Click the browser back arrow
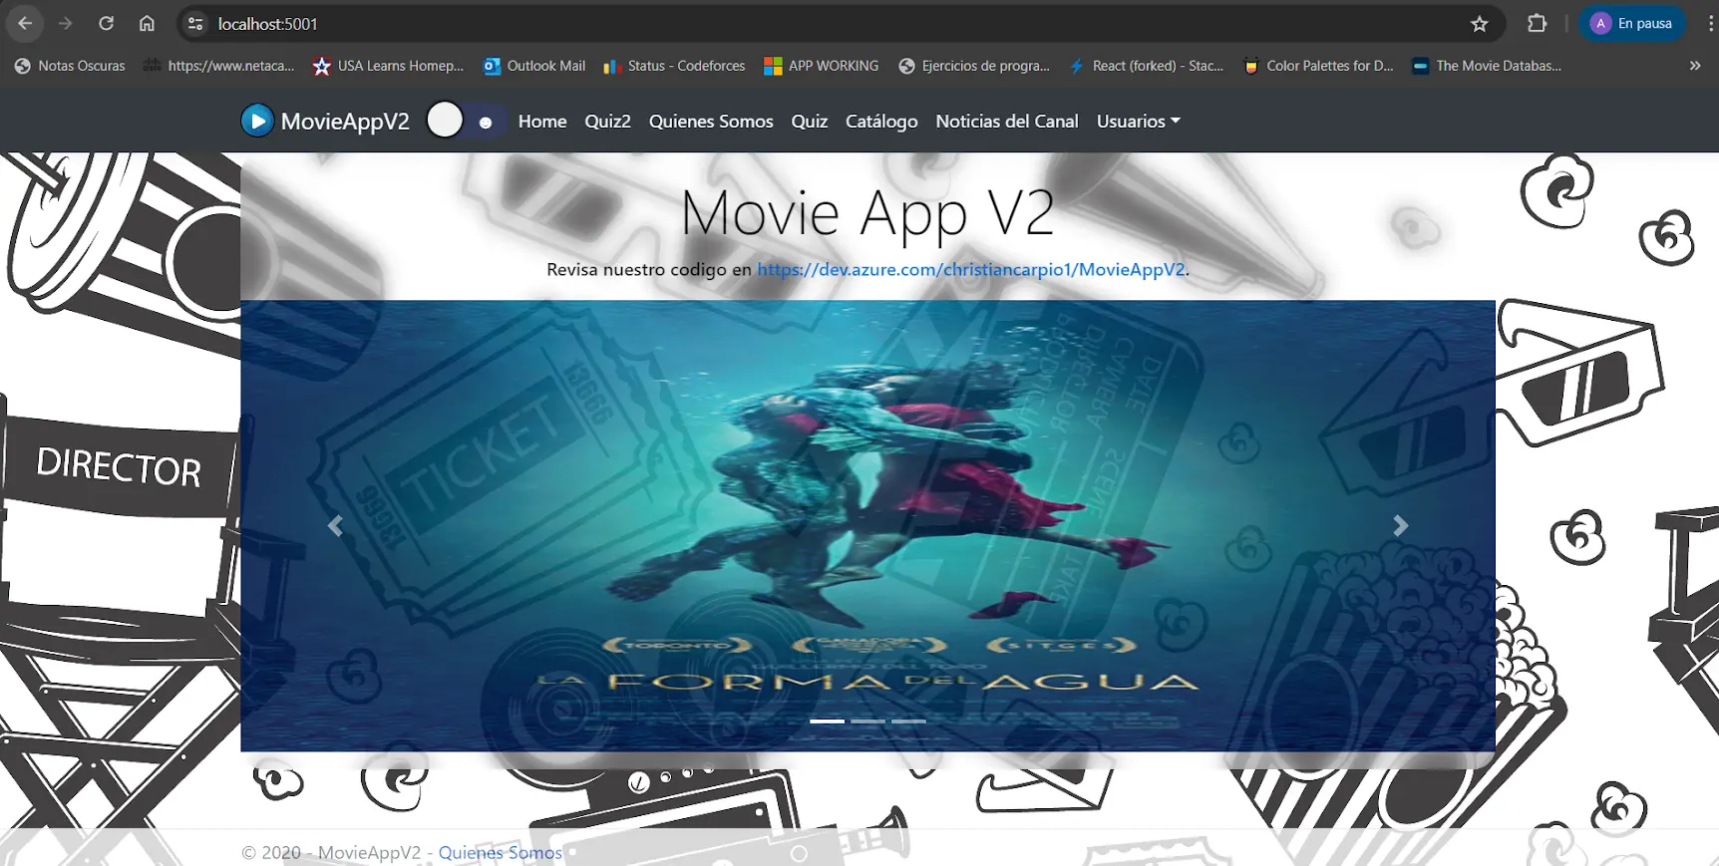 [x=25, y=23]
